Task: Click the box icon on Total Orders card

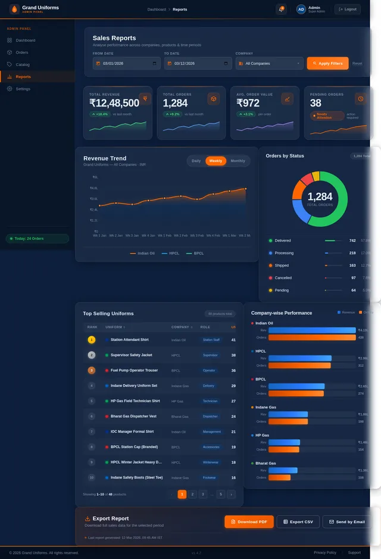Action: [213, 99]
